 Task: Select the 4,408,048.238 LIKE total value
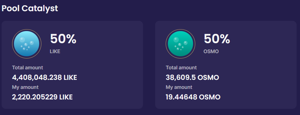44,77
